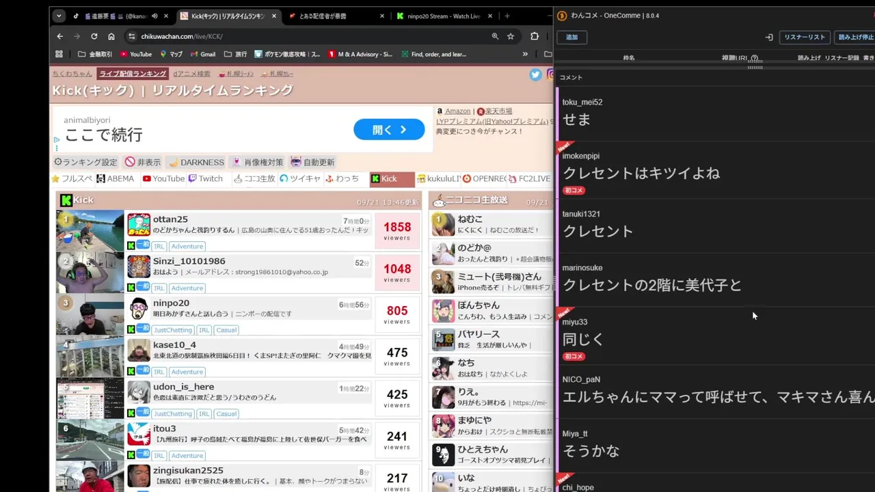
Task: Go back in Chrome browser
Action: 60,36
